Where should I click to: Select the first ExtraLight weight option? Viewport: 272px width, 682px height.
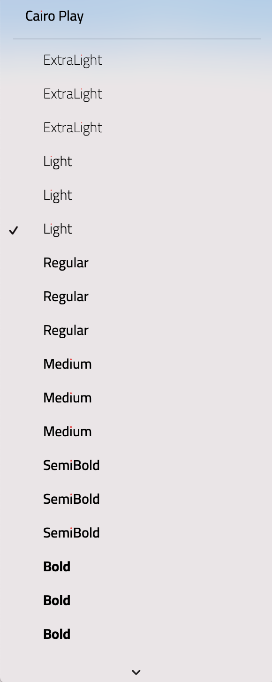tap(73, 60)
